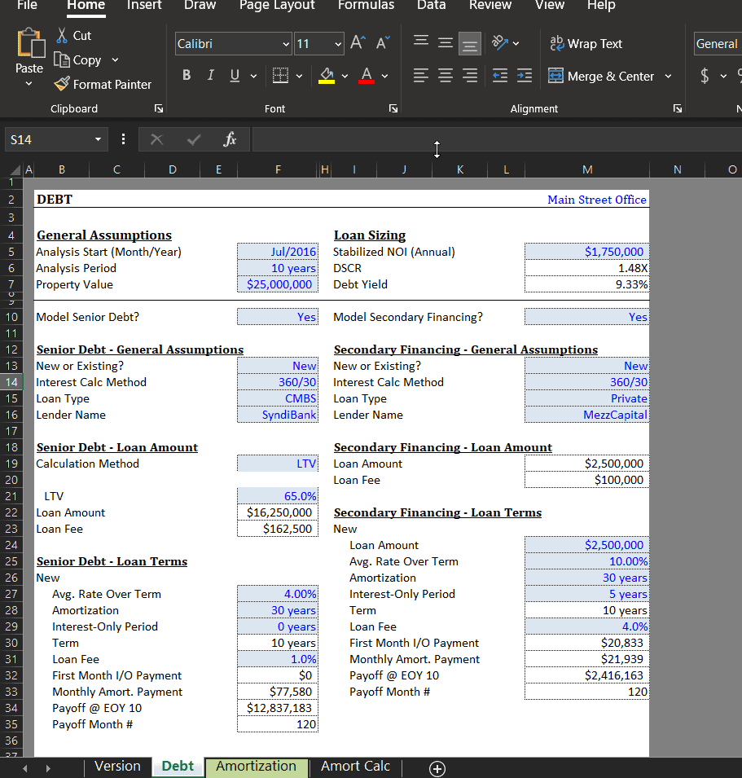Click the Cut scissors icon
Screen dimensions: 742x778
62,36
